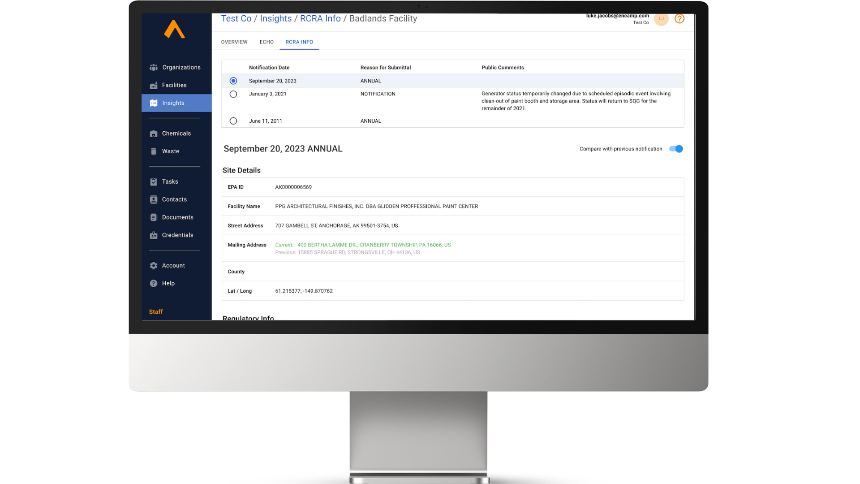
Task: Click the orange help question icon
Action: click(x=679, y=19)
